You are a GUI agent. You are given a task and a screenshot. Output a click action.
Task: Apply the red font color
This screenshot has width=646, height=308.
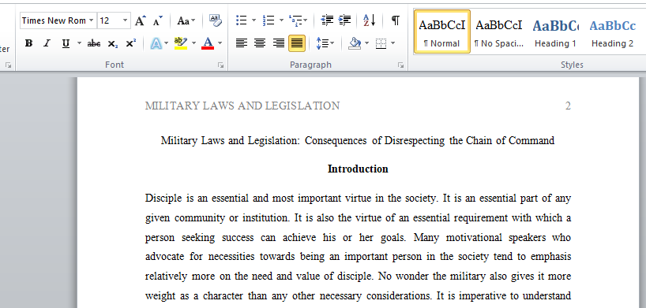point(208,43)
